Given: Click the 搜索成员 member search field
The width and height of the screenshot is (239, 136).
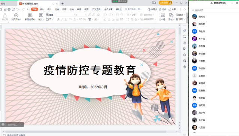Looking at the screenshot, I should (215, 10).
